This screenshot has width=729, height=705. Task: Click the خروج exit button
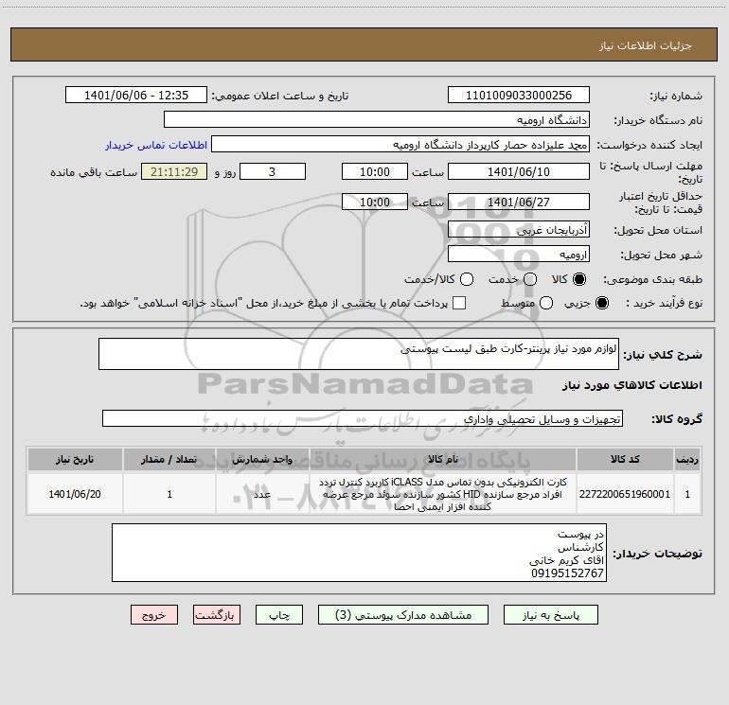pyautogui.click(x=154, y=615)
